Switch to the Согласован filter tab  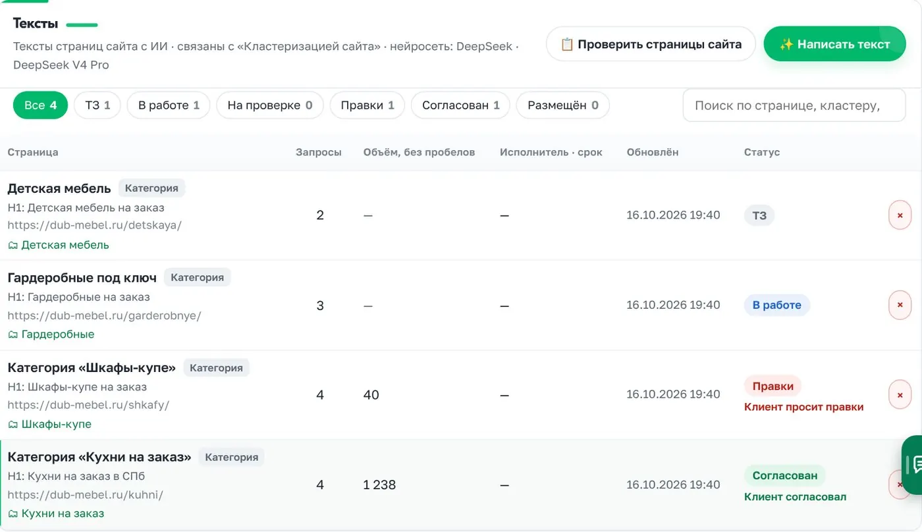(461, 105)
